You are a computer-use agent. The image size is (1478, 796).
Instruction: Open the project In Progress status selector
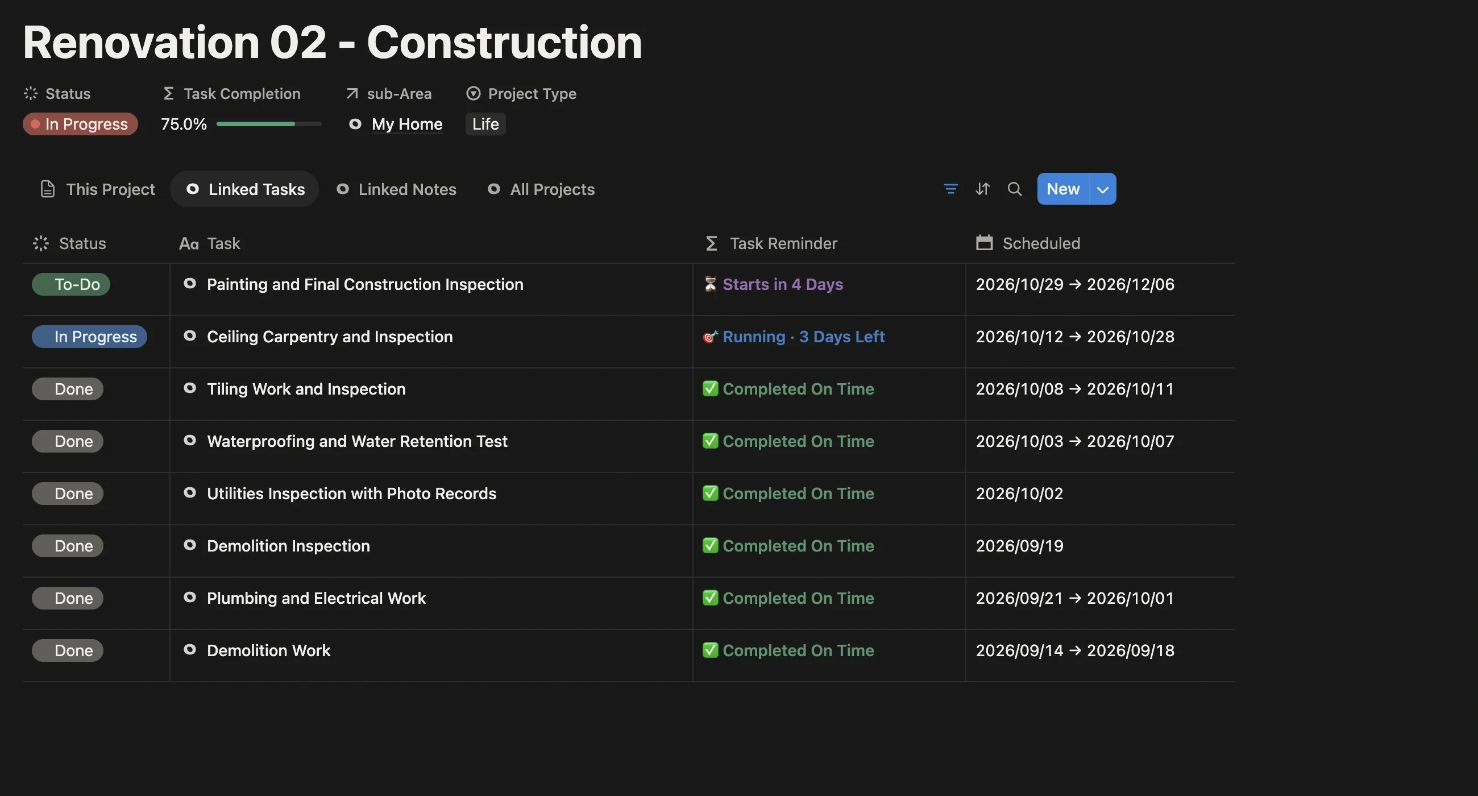tap(80, 124)
